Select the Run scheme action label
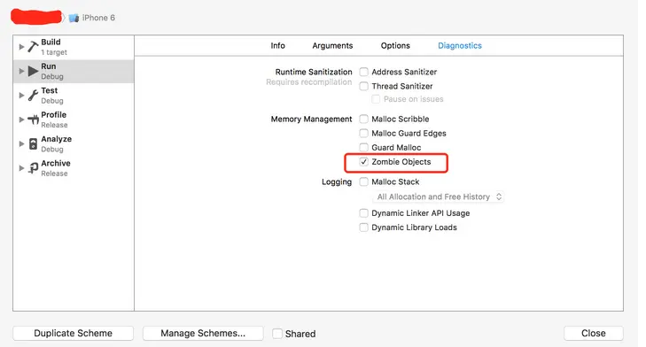Screen dimensions: 646x347 [x=48, y=66]
